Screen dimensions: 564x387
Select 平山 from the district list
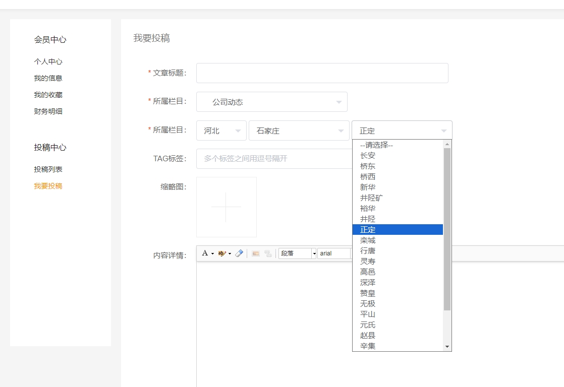pyautogui.click(x=398, y=314)
